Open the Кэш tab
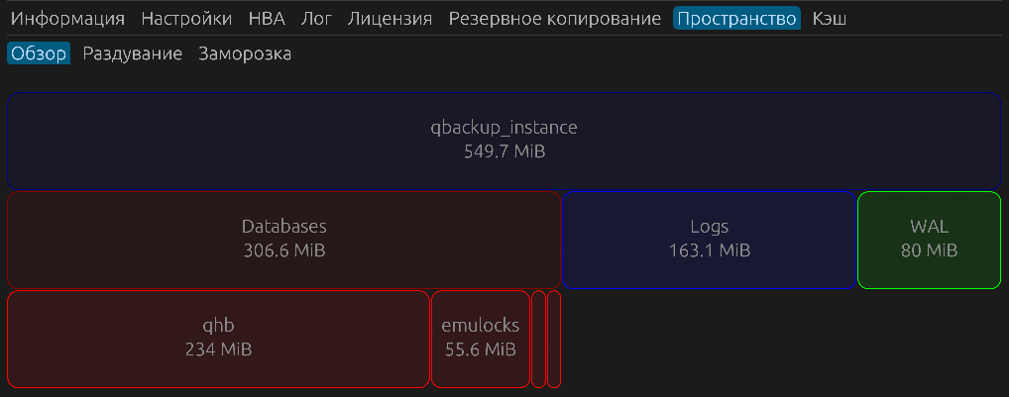 pos(830,19)
